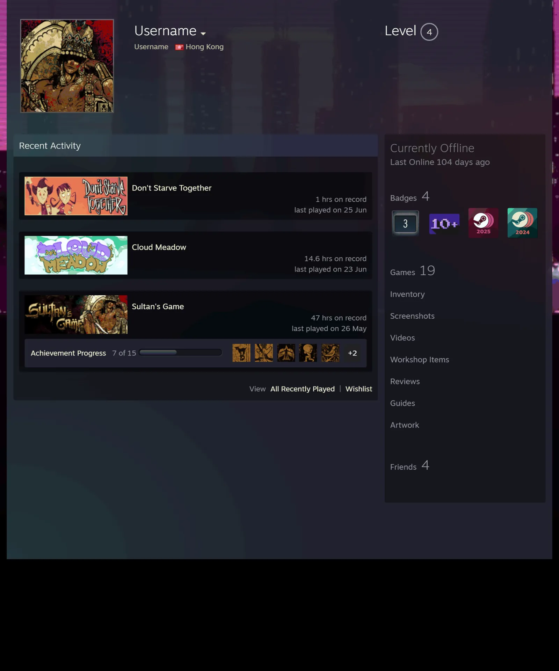
Task: Open fifth Sultan's Game achievement icon
Action: [x=330, y=353]
